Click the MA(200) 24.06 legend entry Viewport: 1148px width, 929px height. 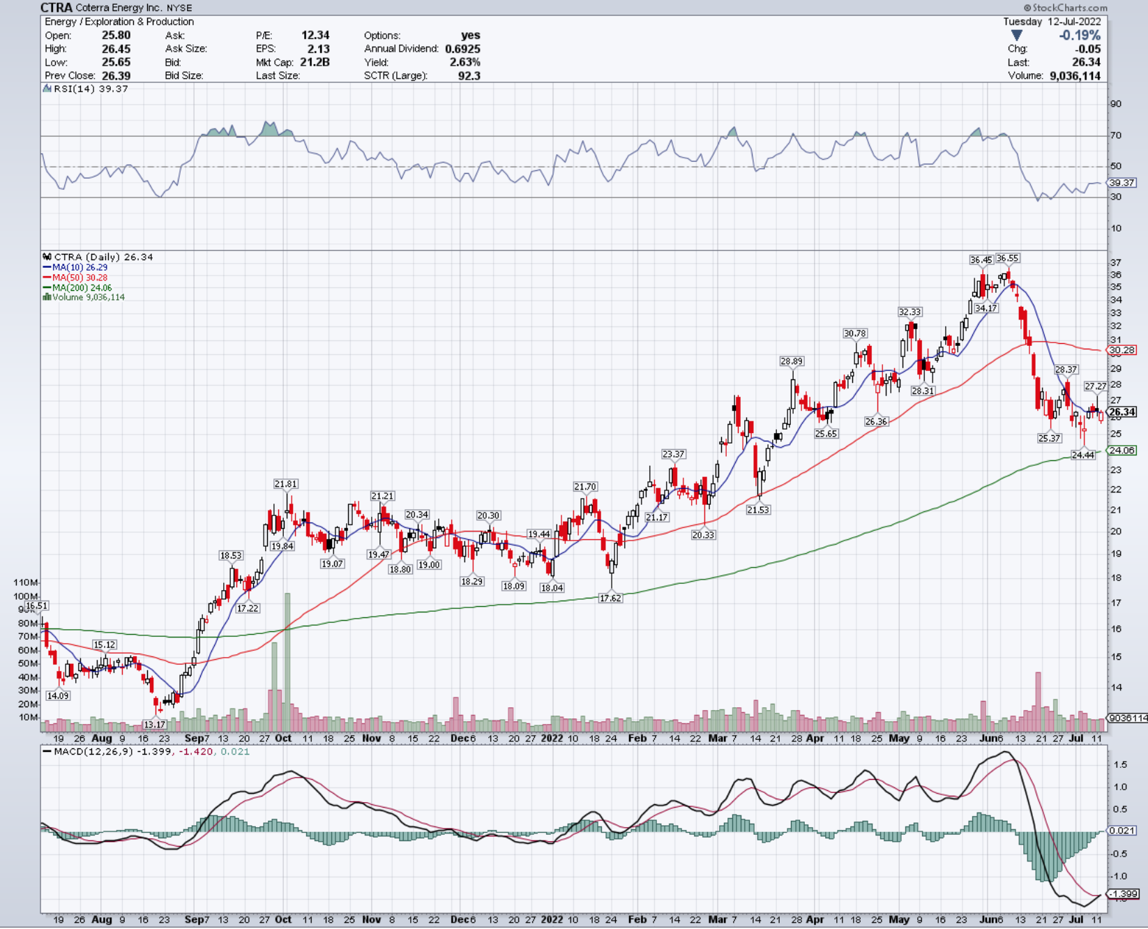click(x=77, y=287)
